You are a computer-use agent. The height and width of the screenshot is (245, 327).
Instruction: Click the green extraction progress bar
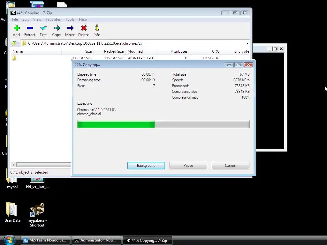coord(163,124)
